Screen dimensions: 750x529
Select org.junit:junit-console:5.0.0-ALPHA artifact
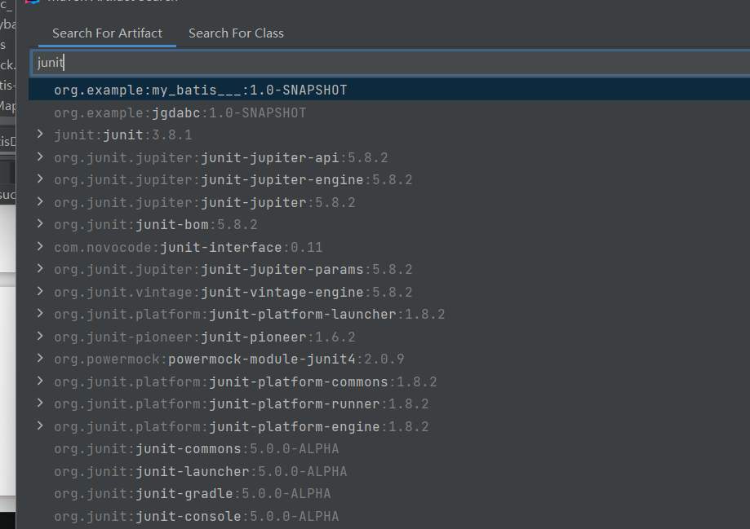(196, 517)
